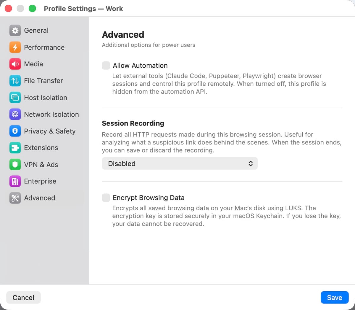The height and width of the screenshot is (310, 355).
Task: Click the VPN & Ads shield icon
Action: (15, 165)
